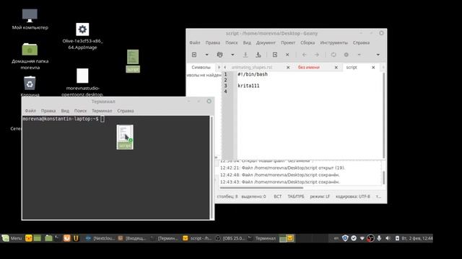Click the Navigate Forward arrow in Geany's toolbar
The height and width of the screenshot is (259, 462).
317,55
